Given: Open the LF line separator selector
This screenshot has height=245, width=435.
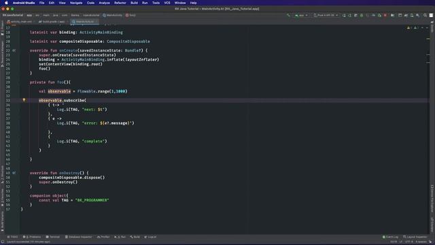Looking at the screenshot, I should 401,242.
